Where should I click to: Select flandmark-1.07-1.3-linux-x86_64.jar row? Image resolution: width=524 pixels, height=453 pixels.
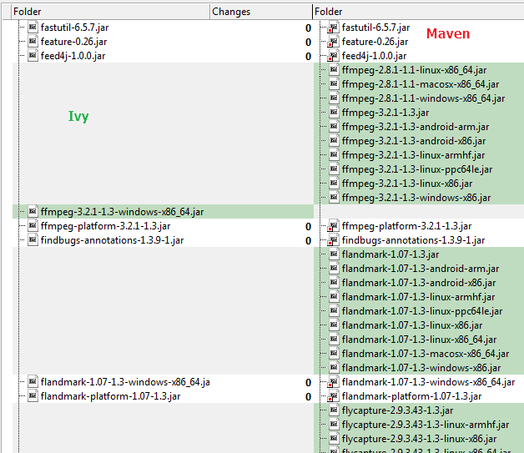(419, 340)
